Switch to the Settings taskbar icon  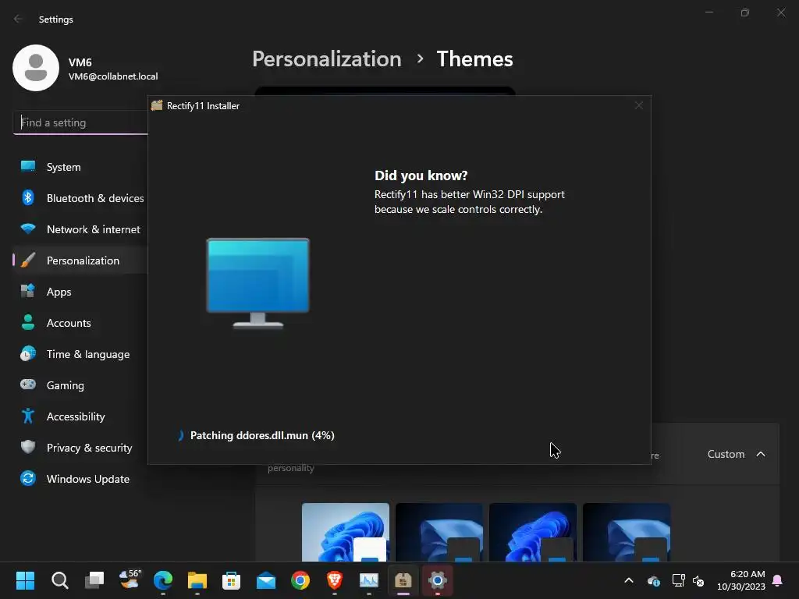coord(437,580)
